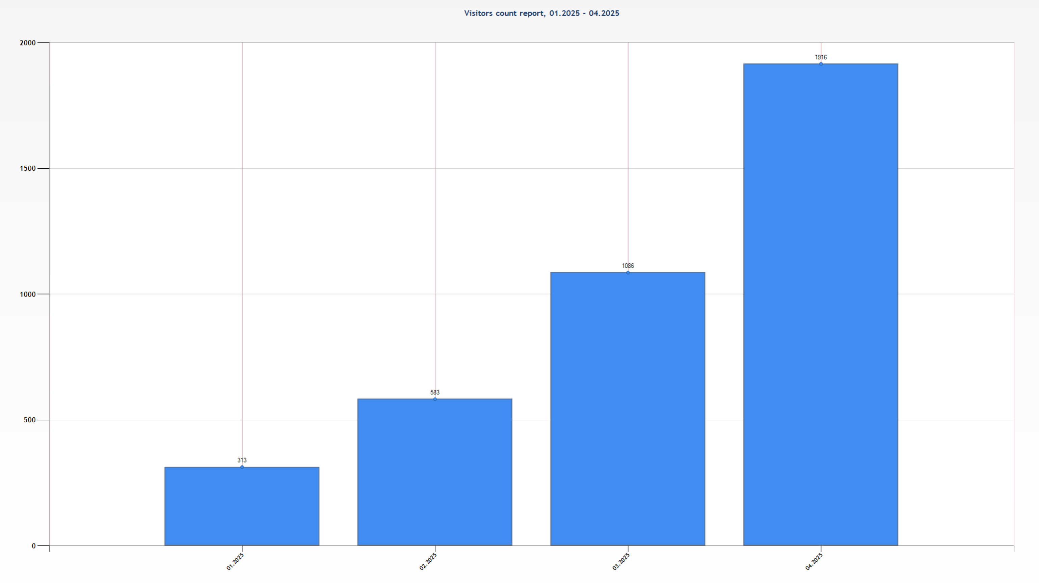
Task: Click the 500 y-axis label
Action: tap(29, 420)
